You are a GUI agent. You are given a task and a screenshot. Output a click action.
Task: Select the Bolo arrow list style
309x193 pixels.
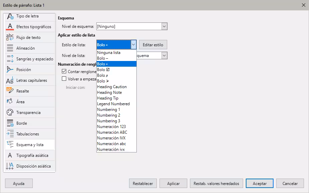[x=116, y=81]
